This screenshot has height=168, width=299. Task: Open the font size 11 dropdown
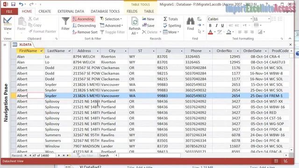(269, 19)
